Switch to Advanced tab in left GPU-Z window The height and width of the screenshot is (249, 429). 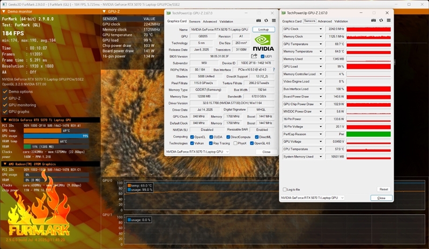tap(210, 21)
